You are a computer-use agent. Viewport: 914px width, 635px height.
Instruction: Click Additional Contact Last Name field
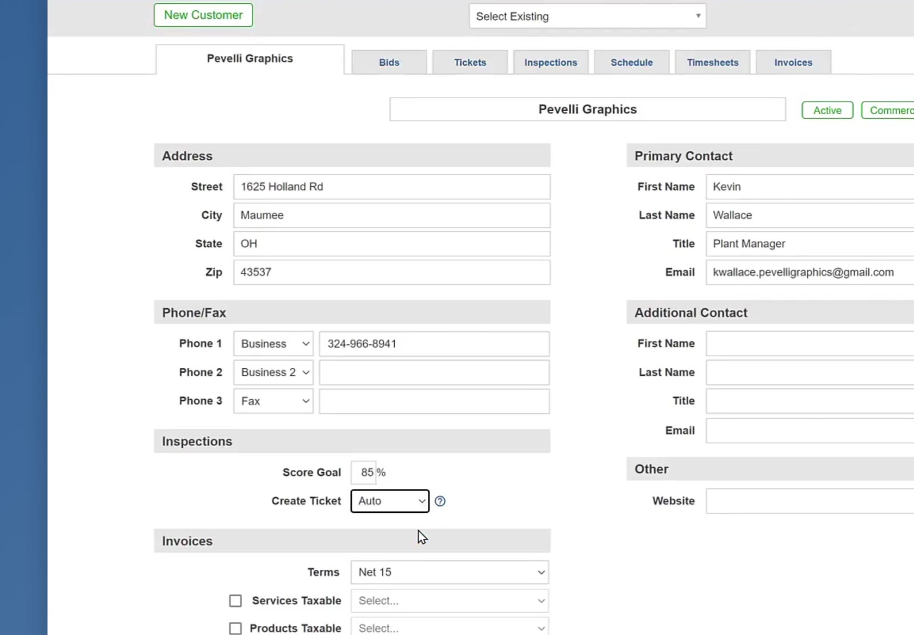(810, 372)
